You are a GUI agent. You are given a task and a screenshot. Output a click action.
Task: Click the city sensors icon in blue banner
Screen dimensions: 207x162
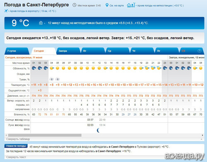41,23
